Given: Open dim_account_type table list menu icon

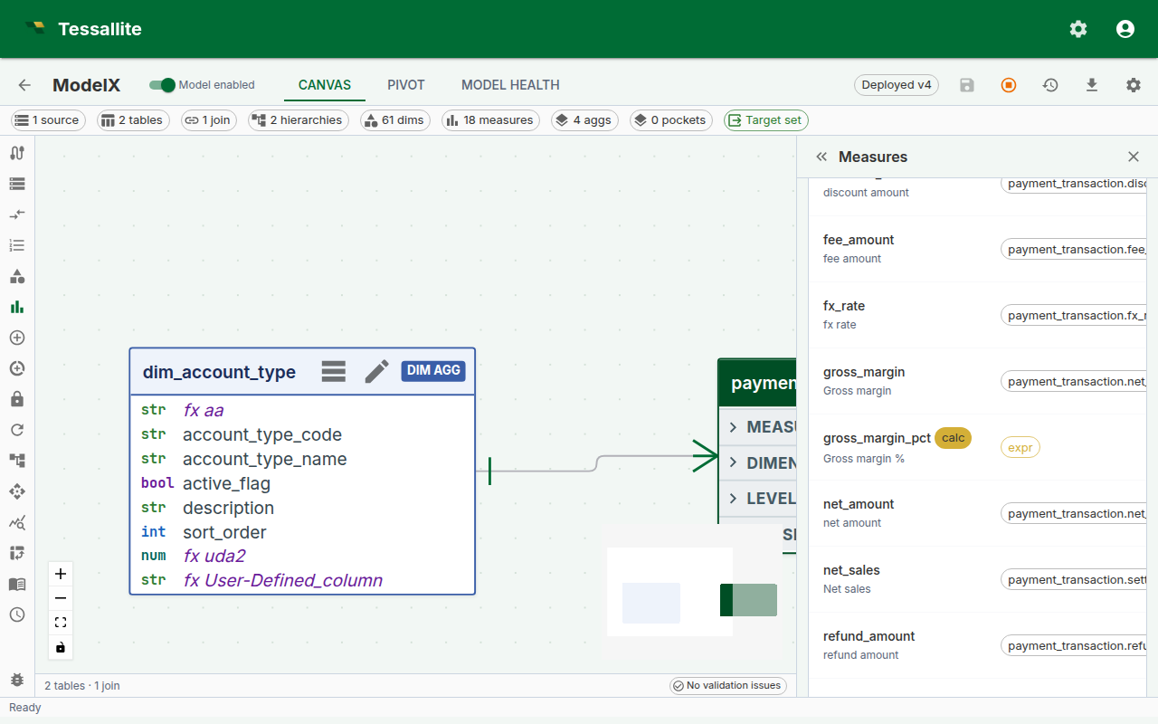Looking at the screenshot, I should coord(334,371).
